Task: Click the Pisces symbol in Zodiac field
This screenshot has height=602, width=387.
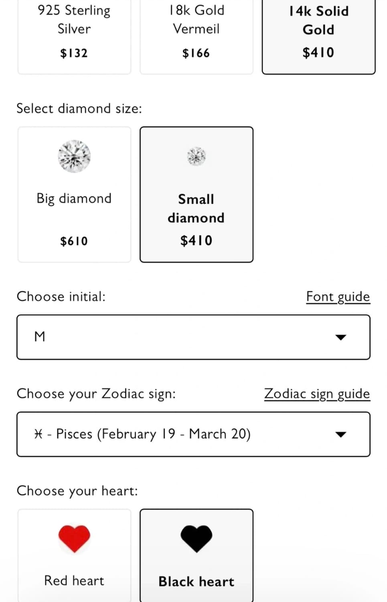Action: tap(38, 434)
